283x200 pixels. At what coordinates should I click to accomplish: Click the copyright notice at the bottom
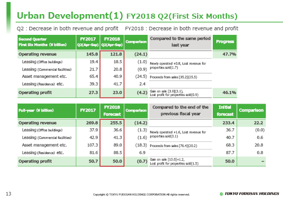coord(141,194)
